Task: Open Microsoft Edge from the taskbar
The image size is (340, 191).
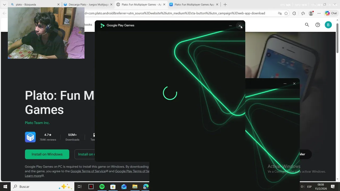Action: click(x=146, y=186)
